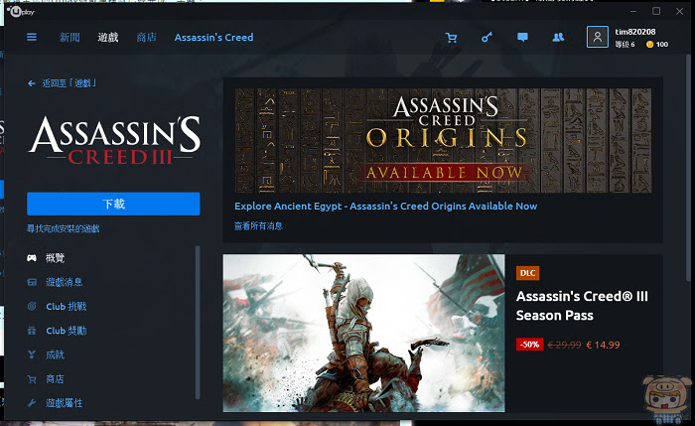Click the sidebar menu scrollbar
Viewport: 695px width, 426px height.
[x=198, y=323]
